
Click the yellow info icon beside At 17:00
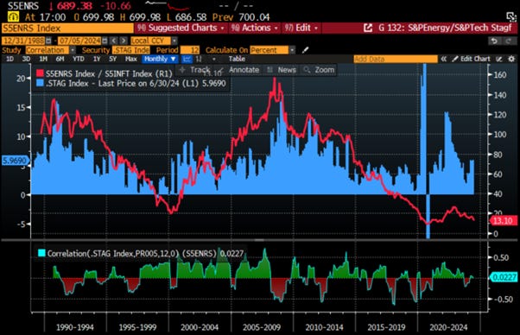pyautogui.click(x=13, y=17)
